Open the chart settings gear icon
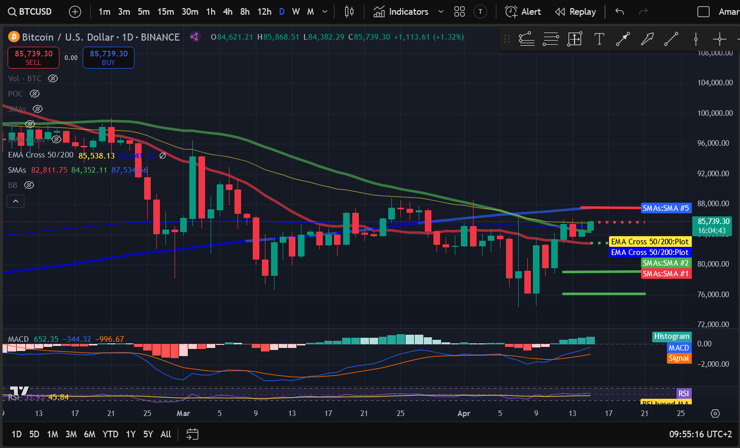Screen dimensions: 740x448 pos(715,413)
